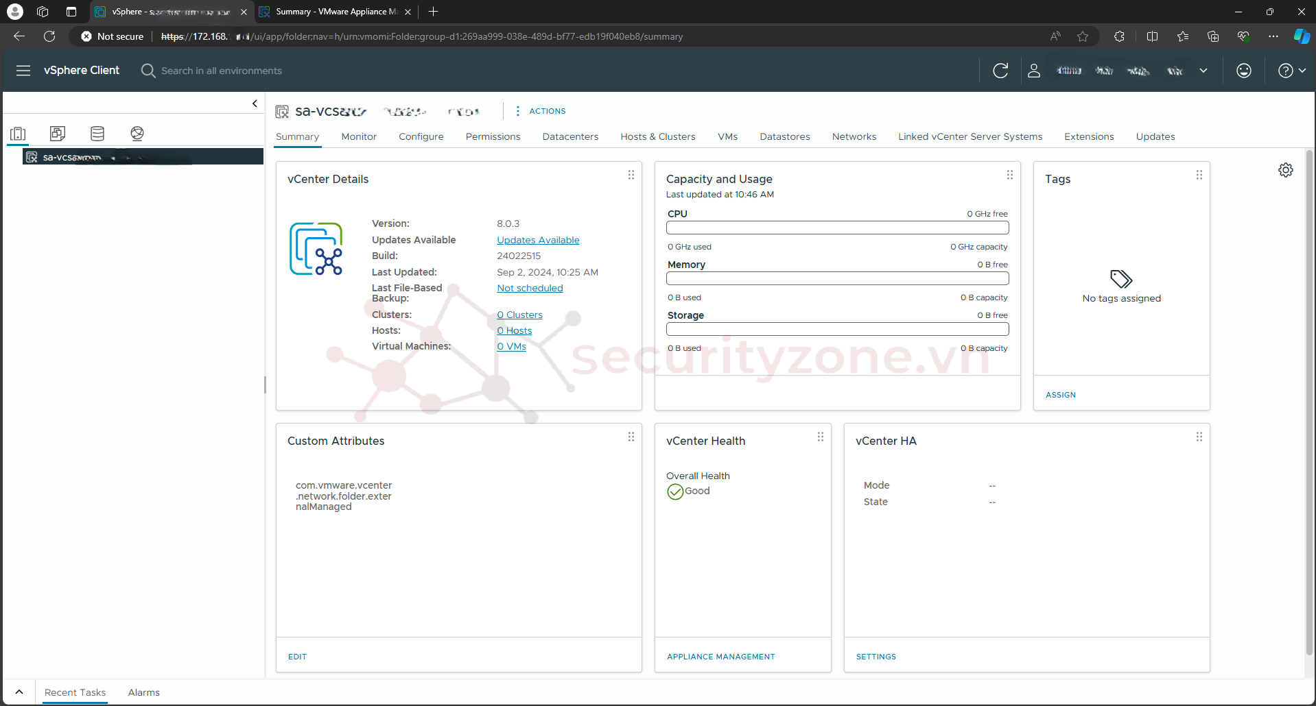Open the Monitor tab

point(359,136)
